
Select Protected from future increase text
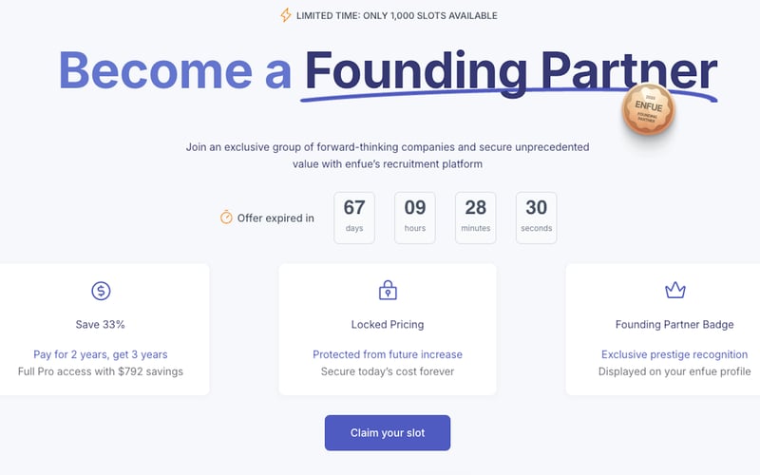coord(388,354)
